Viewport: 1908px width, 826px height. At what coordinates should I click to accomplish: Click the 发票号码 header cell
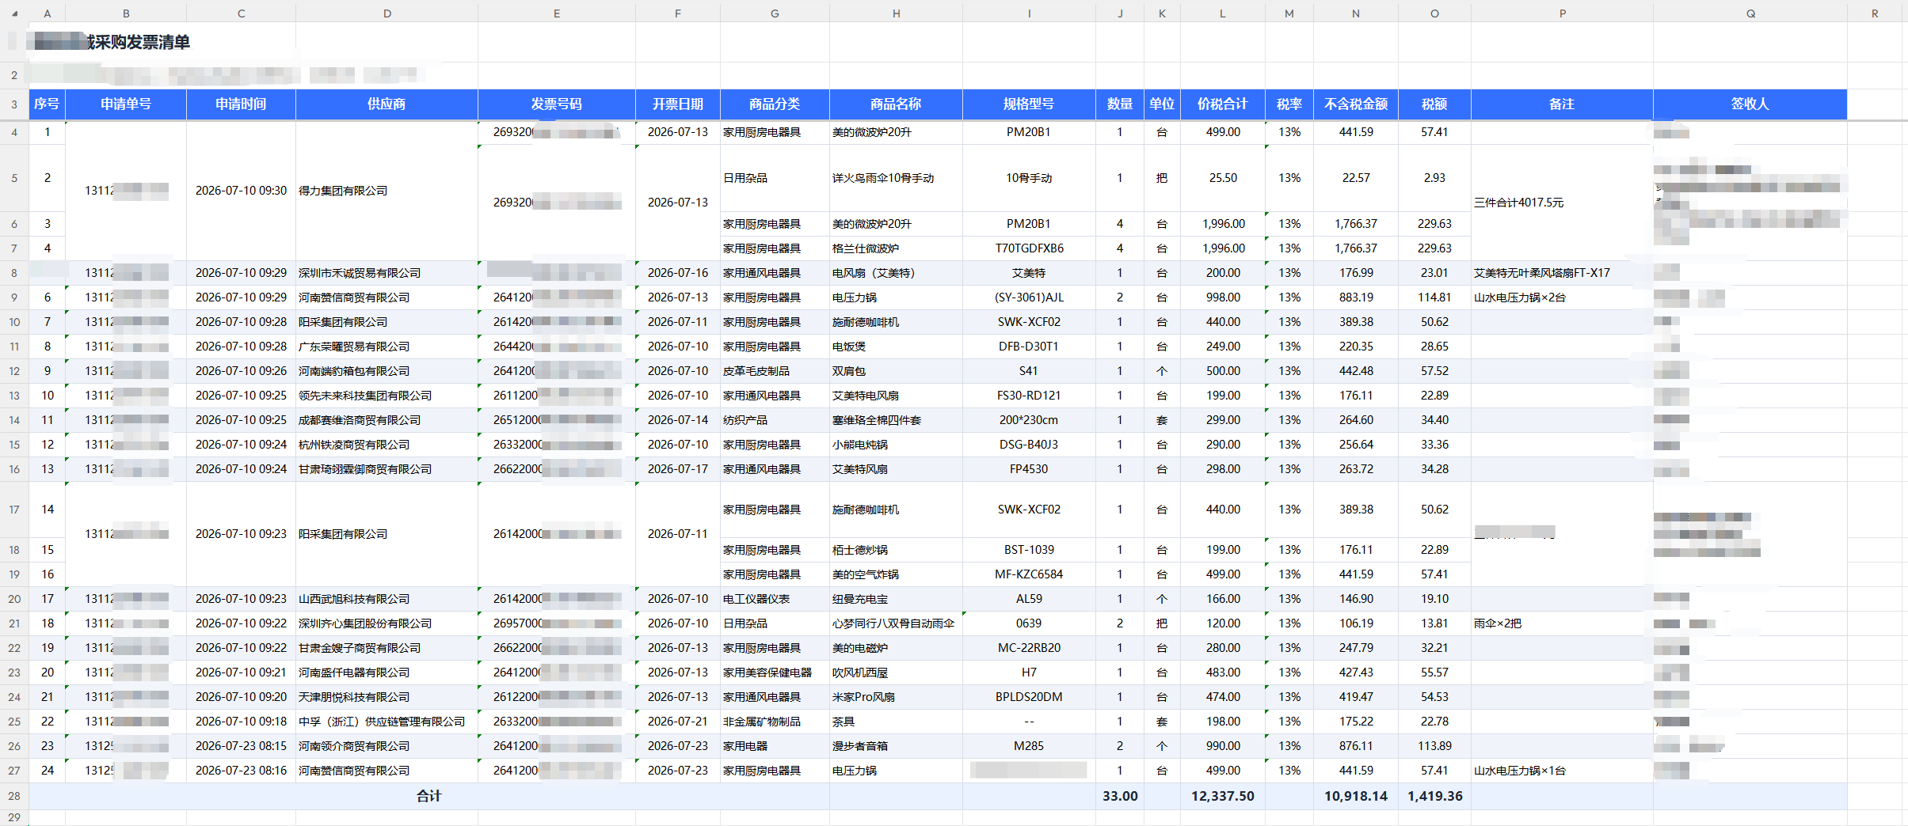(x=556, y=104)
